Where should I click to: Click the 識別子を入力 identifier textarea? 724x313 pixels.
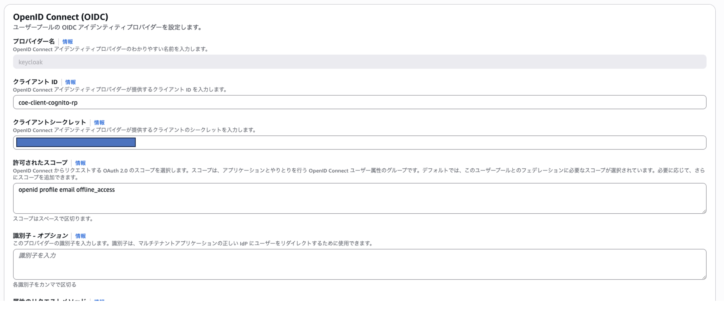[x=359, y=264]
